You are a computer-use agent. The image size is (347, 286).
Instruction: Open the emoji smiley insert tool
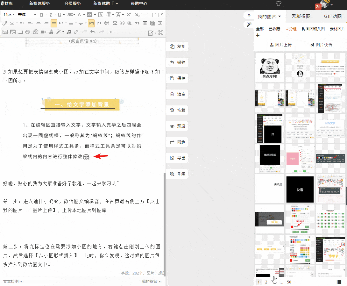point(122,23)
